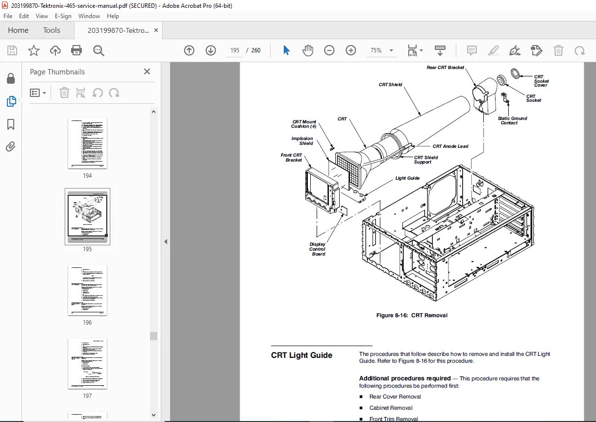Screen dimensions: 596x422
Task: Open the E-Sign menu
Action: [x=63, y=16]
